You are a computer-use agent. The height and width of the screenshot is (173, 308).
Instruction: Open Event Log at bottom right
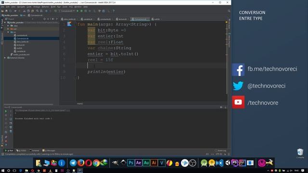pyautogui.click(x=220, y=150)
